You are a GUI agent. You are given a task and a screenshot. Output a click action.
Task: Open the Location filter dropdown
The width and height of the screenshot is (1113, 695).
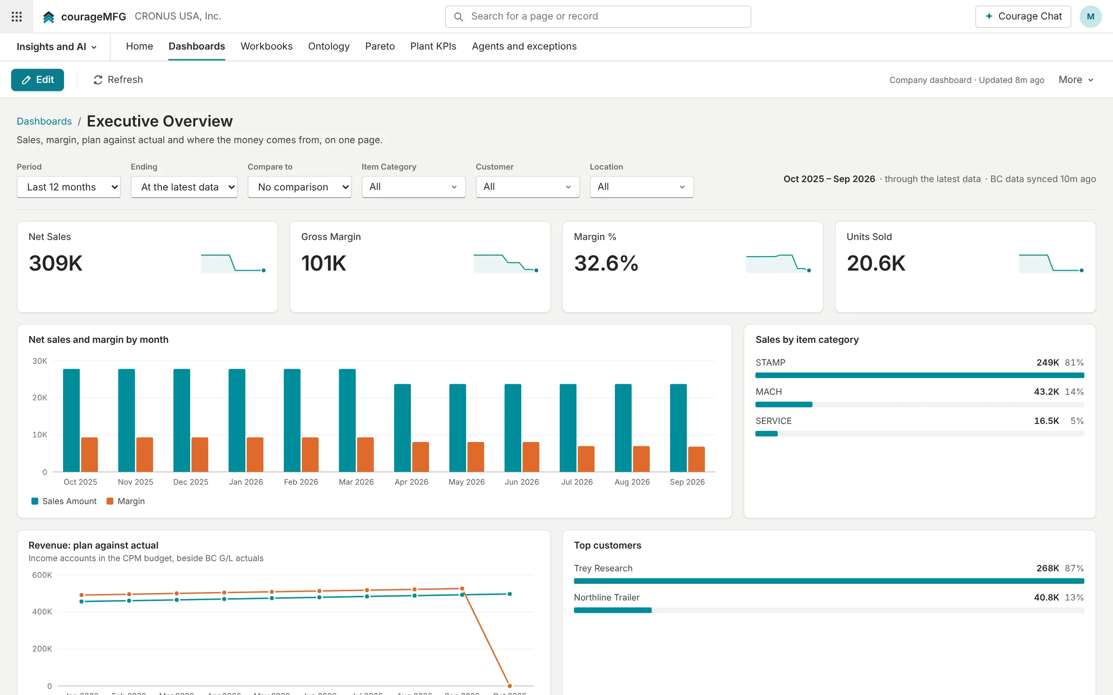point(642,187)
